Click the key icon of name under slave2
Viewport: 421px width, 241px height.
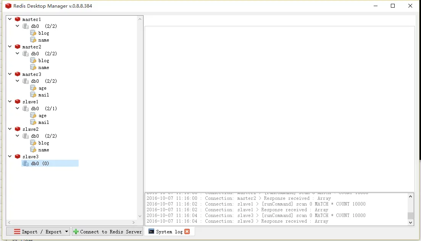pyautogui.click(x=33, y=149)
